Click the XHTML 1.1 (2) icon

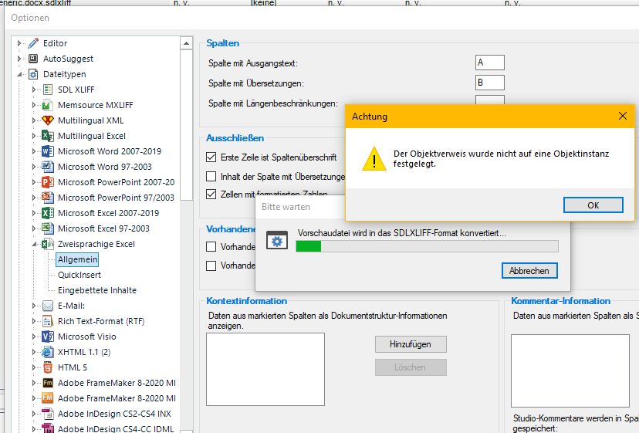[48, 352]
